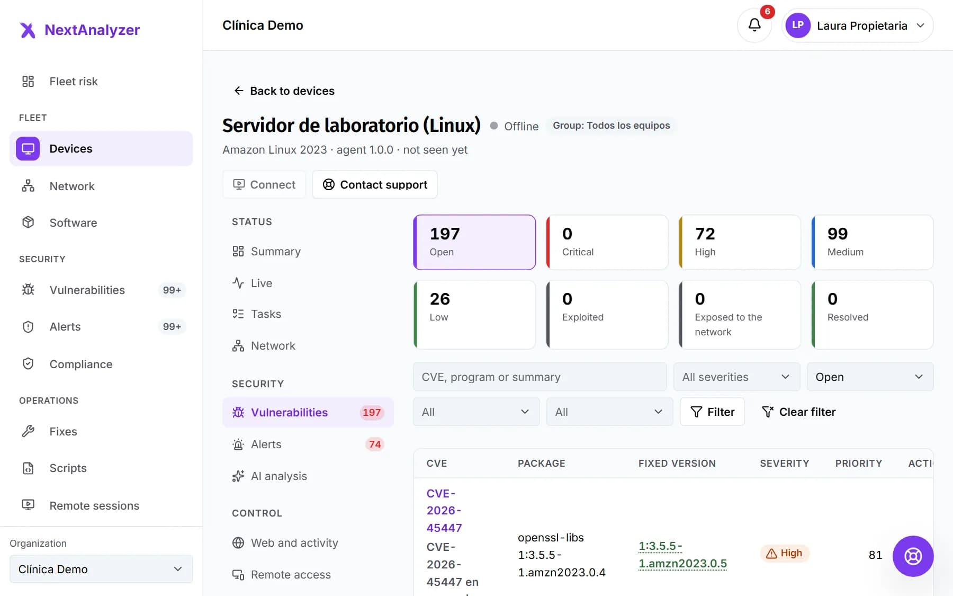Click the floating support lifebuoy button
This screenshot has width=953, height=596.
click(x=913, y=556)
